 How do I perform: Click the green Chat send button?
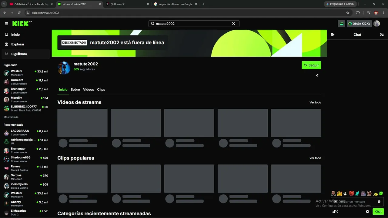(x=378, y=212)
